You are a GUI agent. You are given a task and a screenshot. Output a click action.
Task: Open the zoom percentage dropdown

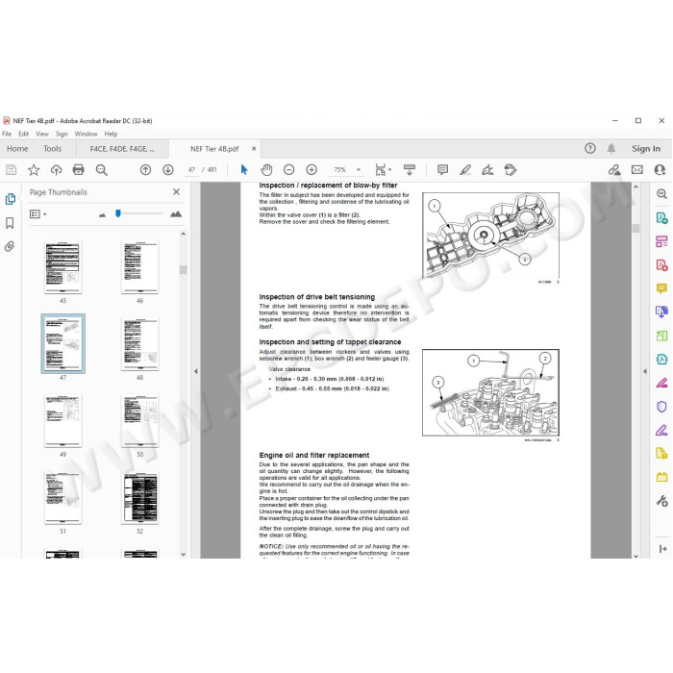(359, 170)
